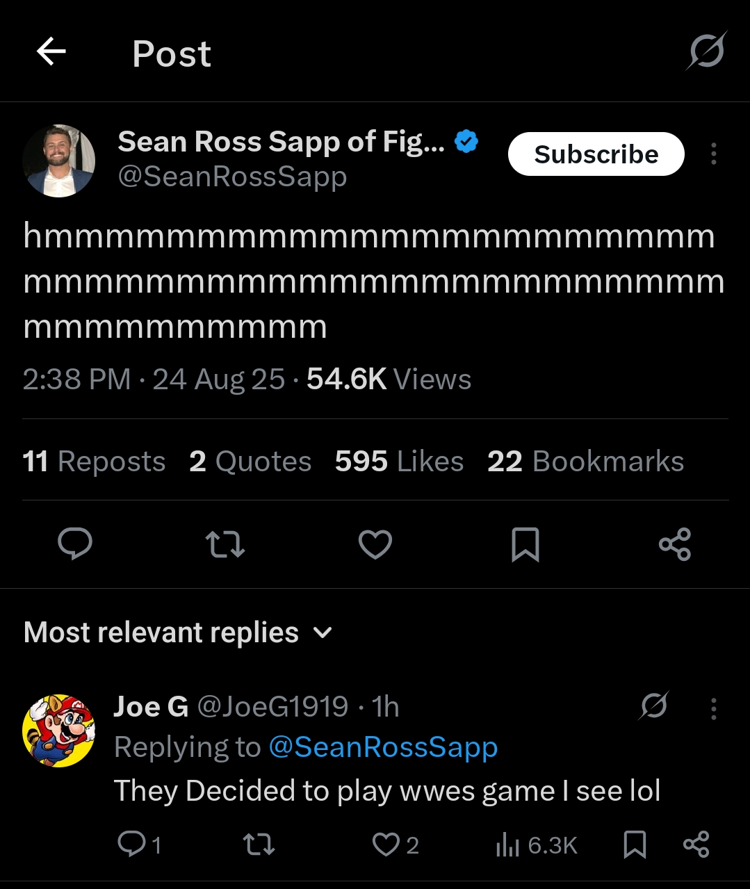Share the main post
Screen dimensions: 750x889
click(675, 544)
